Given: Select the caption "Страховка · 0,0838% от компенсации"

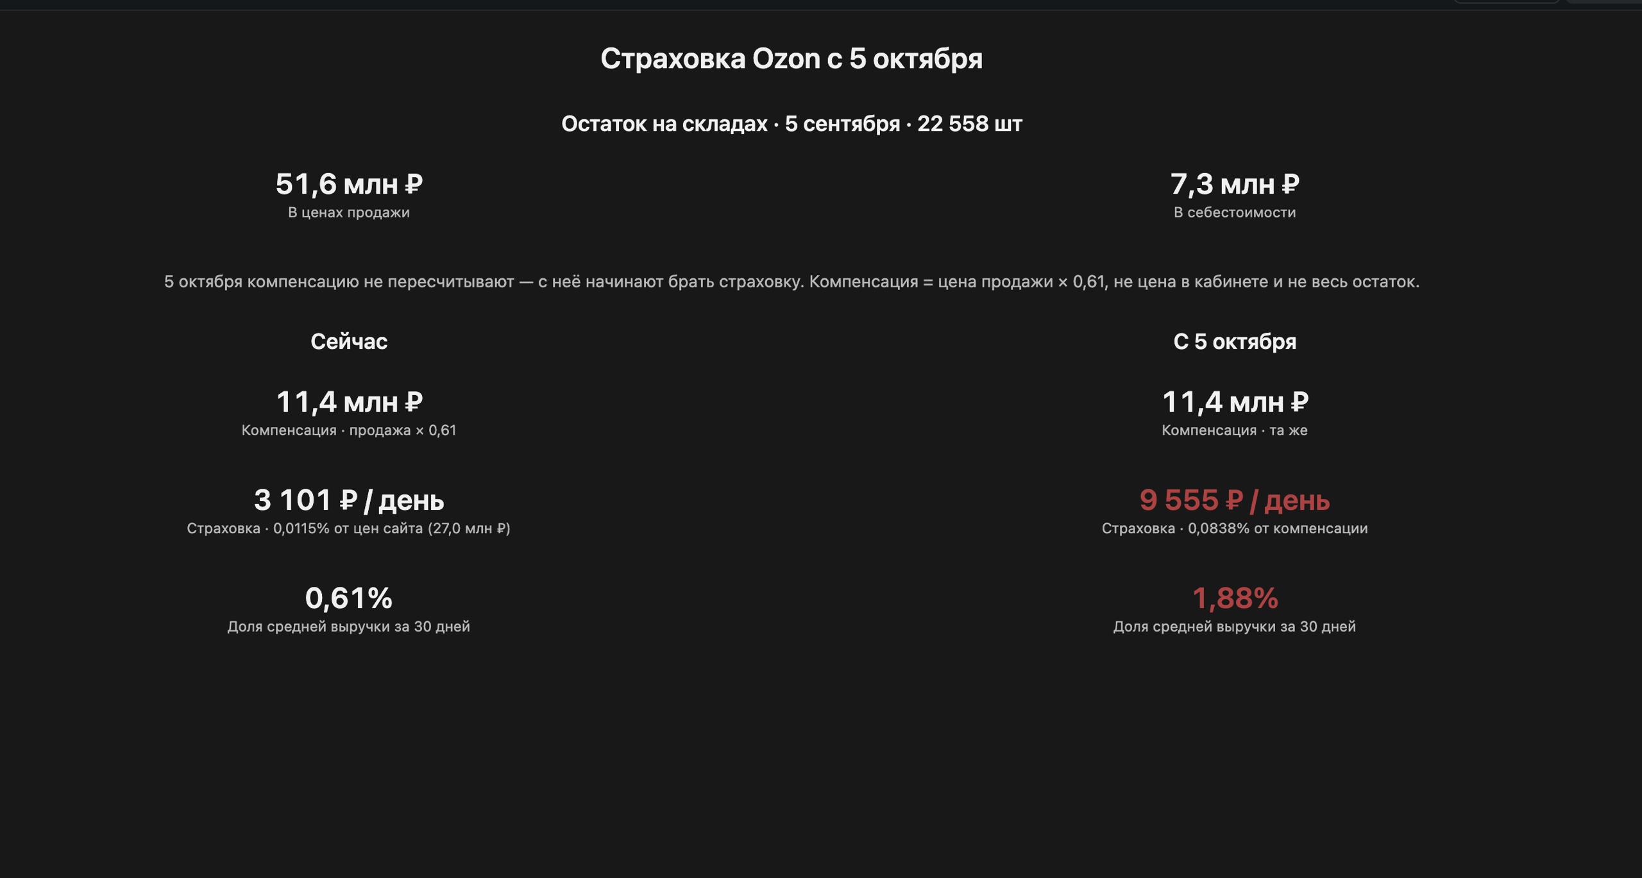Looking at the screenshot, I should 1235,528.
